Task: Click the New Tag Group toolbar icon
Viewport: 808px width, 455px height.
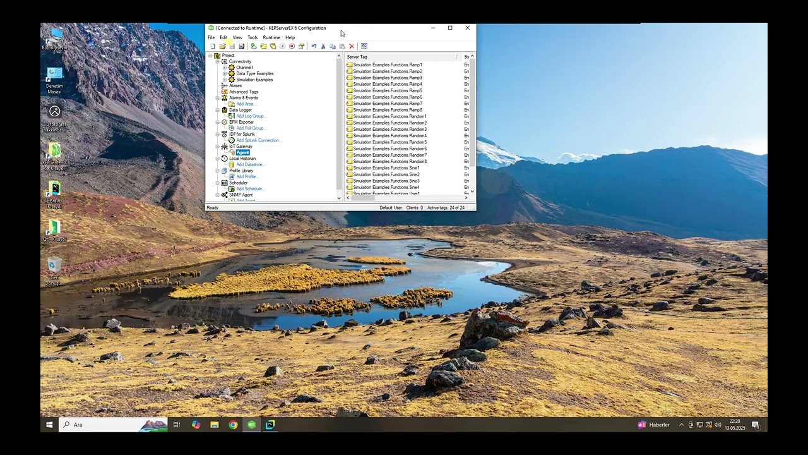Action: point(273,46)
